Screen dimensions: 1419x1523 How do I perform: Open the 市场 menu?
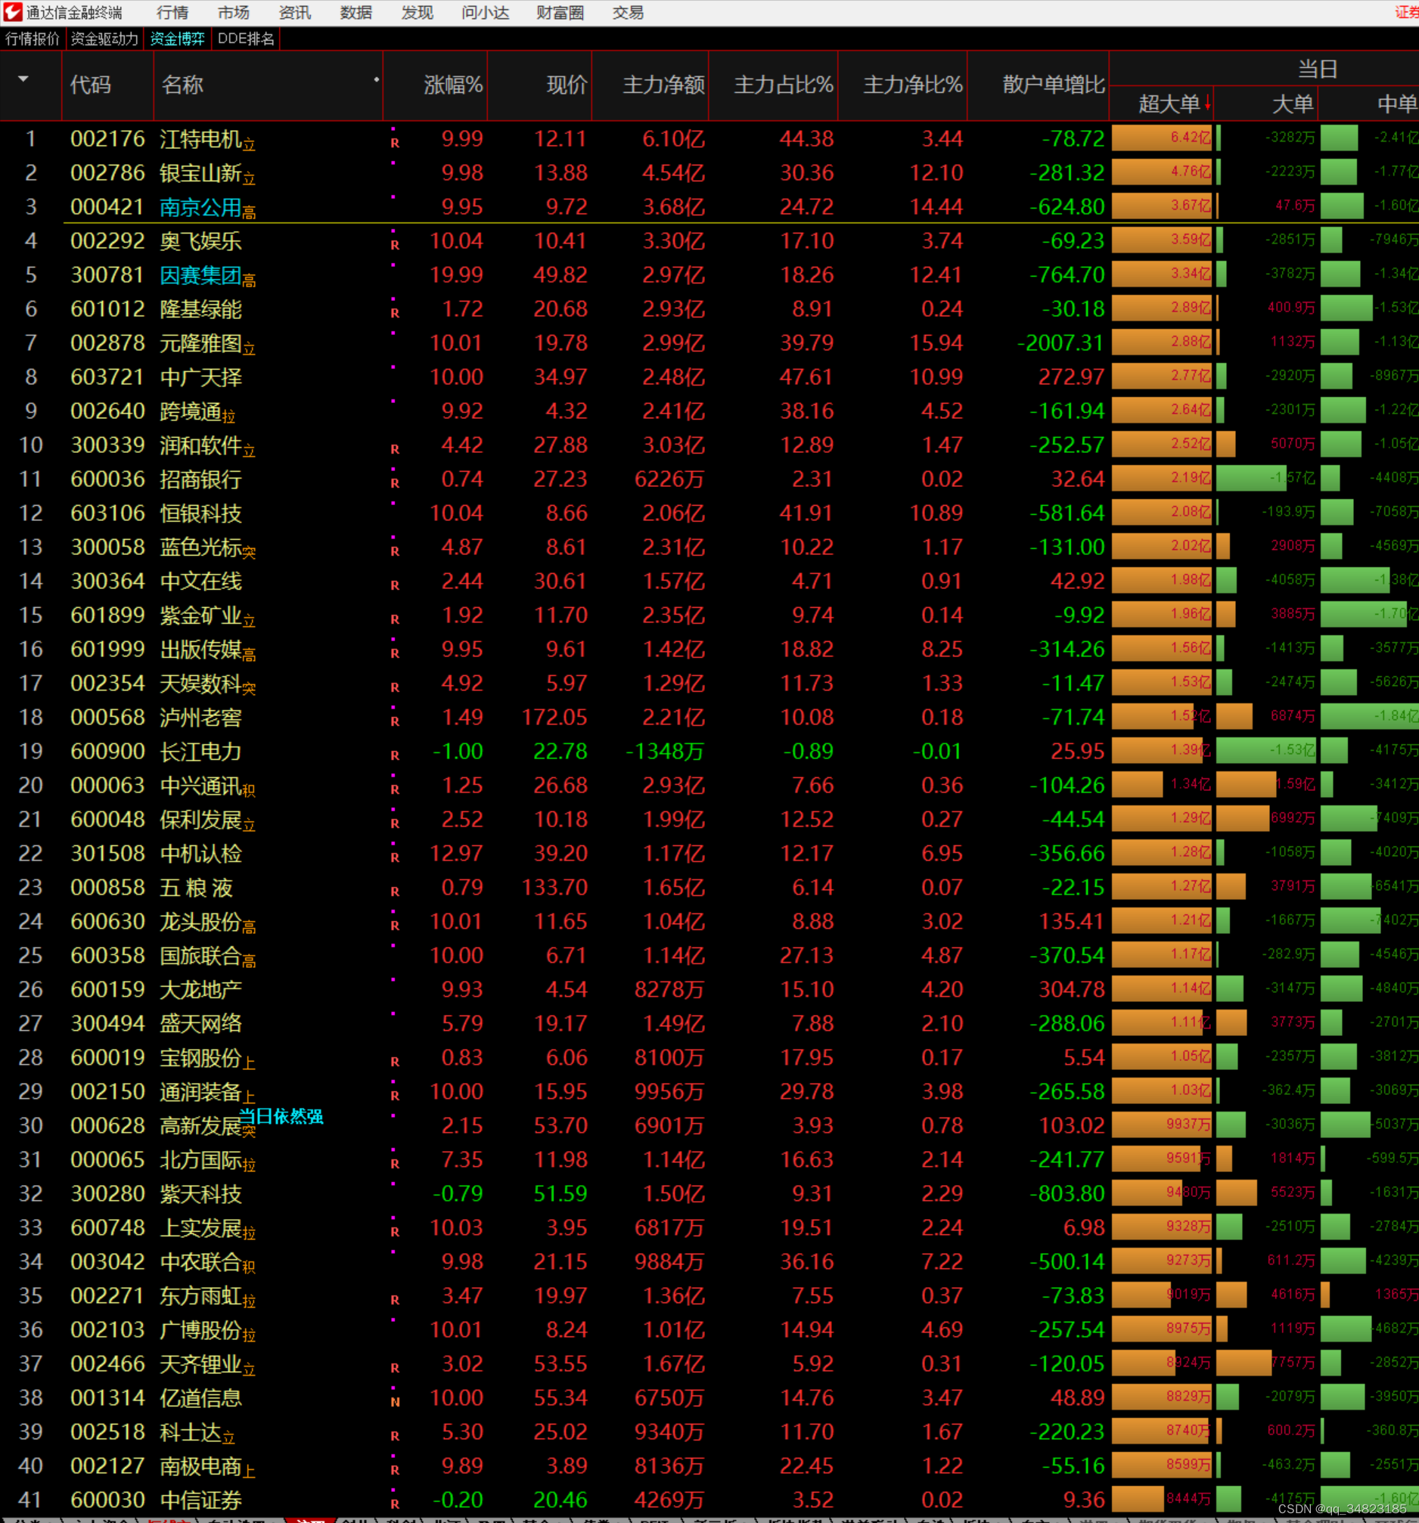coord(233,12)
